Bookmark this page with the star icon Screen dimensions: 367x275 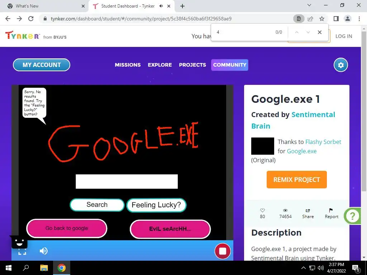[x=322, y=19]
